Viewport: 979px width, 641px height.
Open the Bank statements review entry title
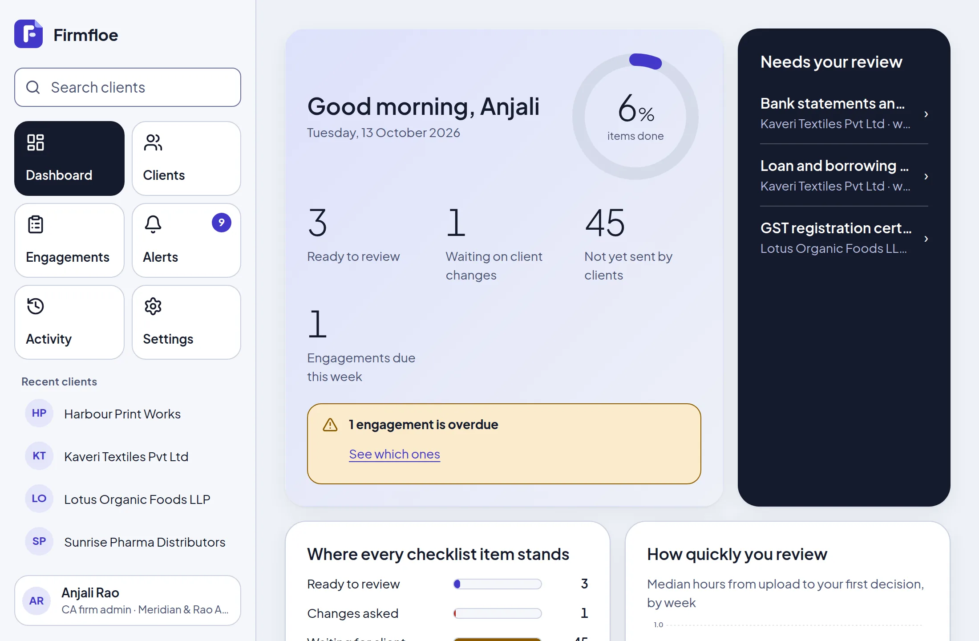(x=833, y=103)
